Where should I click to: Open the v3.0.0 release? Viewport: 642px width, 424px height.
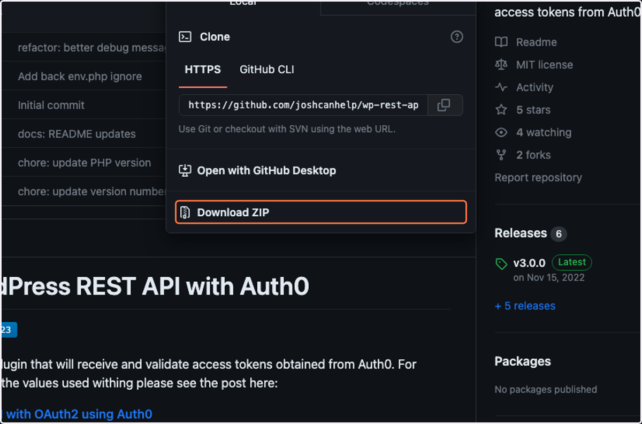(x=529, y=263)
